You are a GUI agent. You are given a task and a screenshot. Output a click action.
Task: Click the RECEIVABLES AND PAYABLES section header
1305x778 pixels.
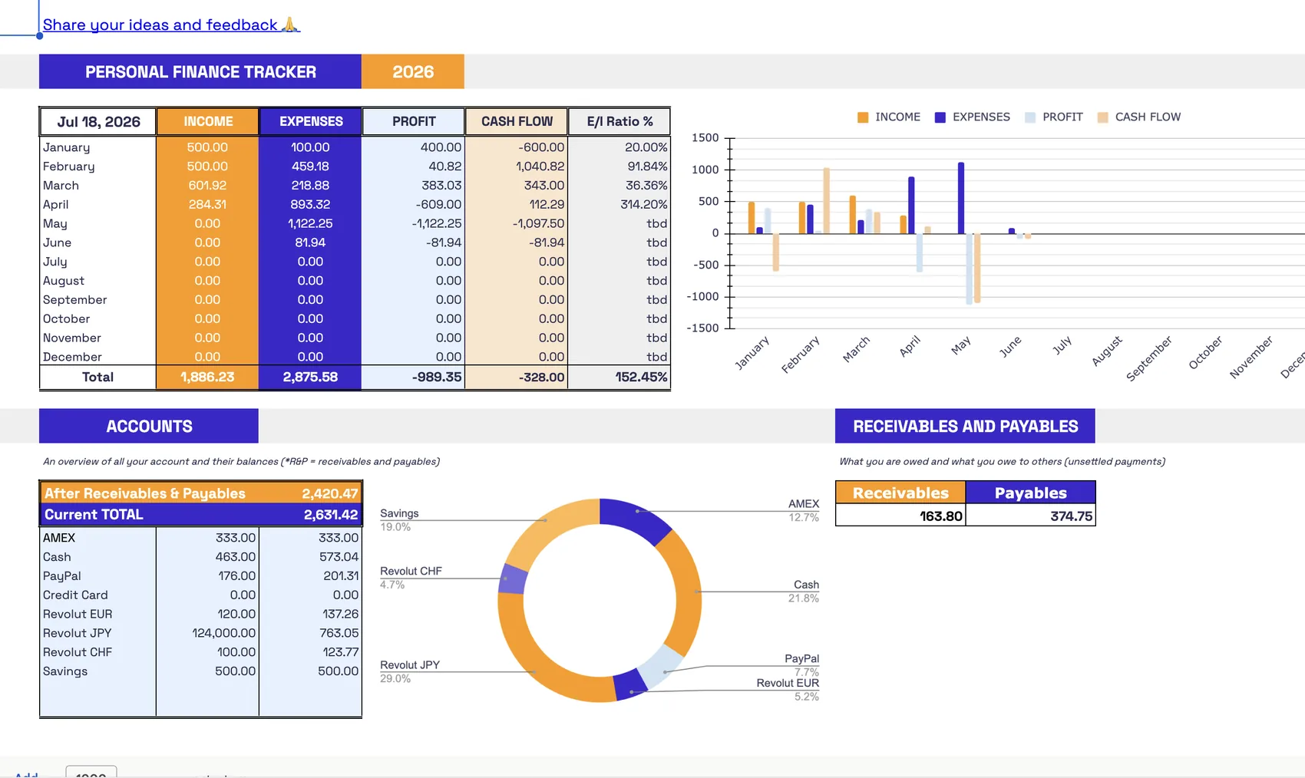(x=965, y=426)
